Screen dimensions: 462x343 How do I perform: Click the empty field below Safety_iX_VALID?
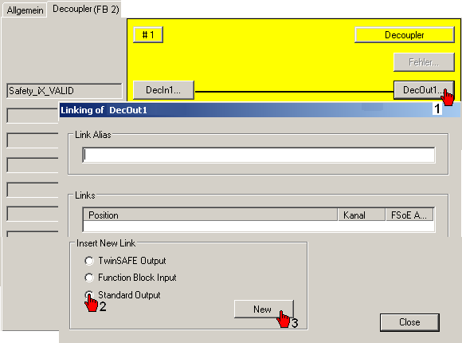33,116
